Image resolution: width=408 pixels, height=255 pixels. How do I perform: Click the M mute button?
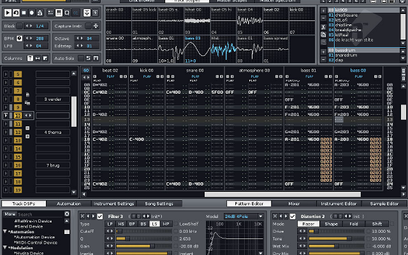pyautogui.click(x=96, y=58)
